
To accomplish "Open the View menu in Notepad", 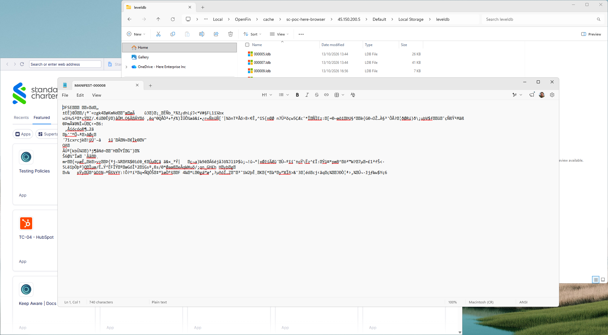I will tap(96, 95).
